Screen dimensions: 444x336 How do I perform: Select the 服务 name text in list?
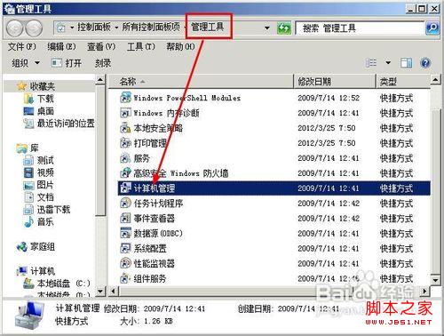coord(142,158)
